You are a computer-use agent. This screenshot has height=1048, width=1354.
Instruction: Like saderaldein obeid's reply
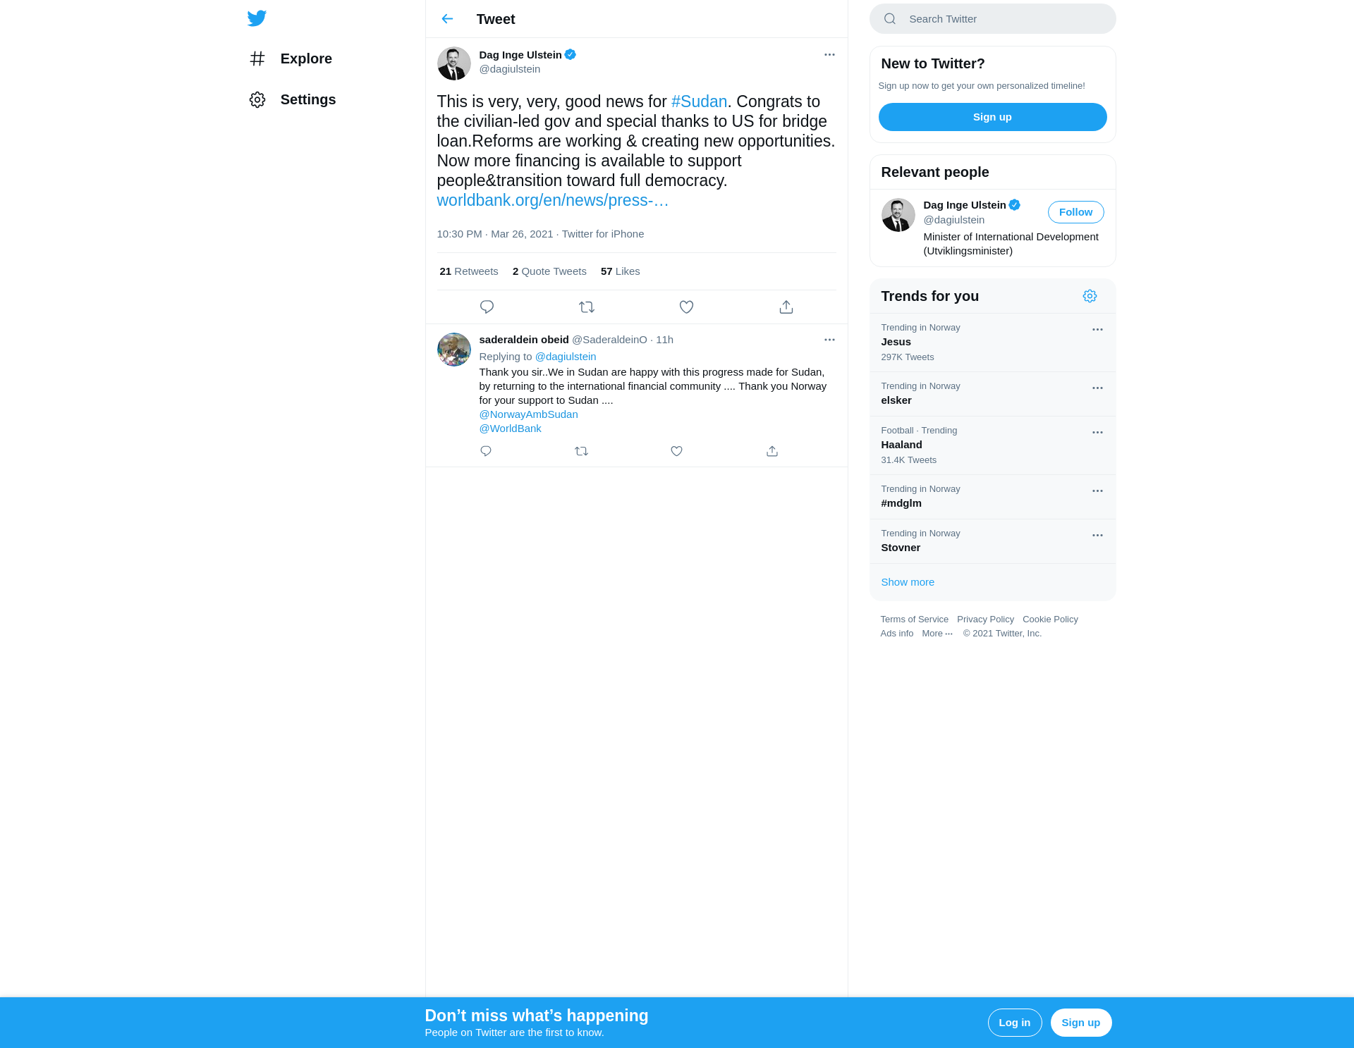coord(676,451)
